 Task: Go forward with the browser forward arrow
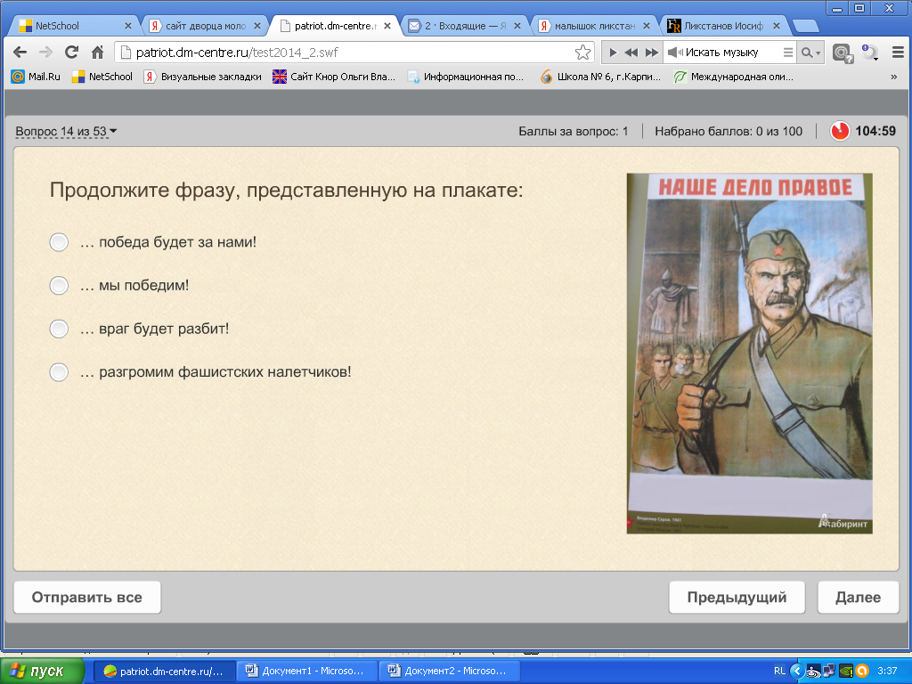pyautogui.click(x=45, y=53)
